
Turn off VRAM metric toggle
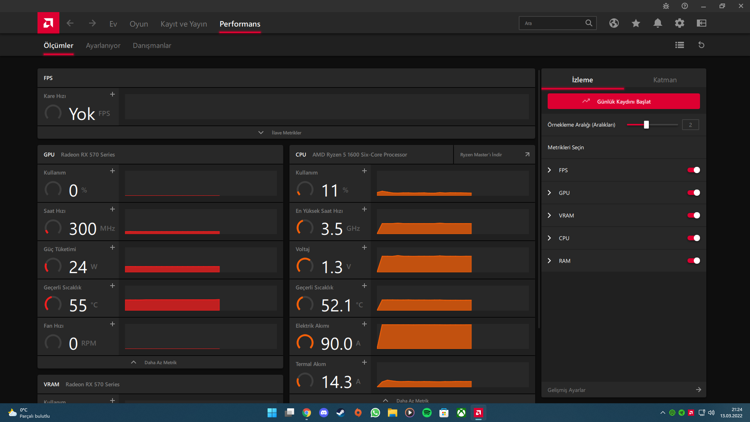pos(693,215)
